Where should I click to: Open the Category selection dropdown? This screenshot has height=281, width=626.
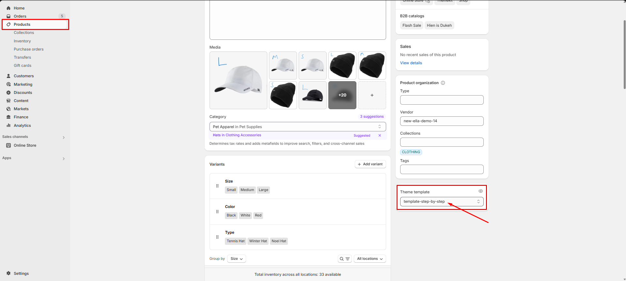click(x=297, y=127)
